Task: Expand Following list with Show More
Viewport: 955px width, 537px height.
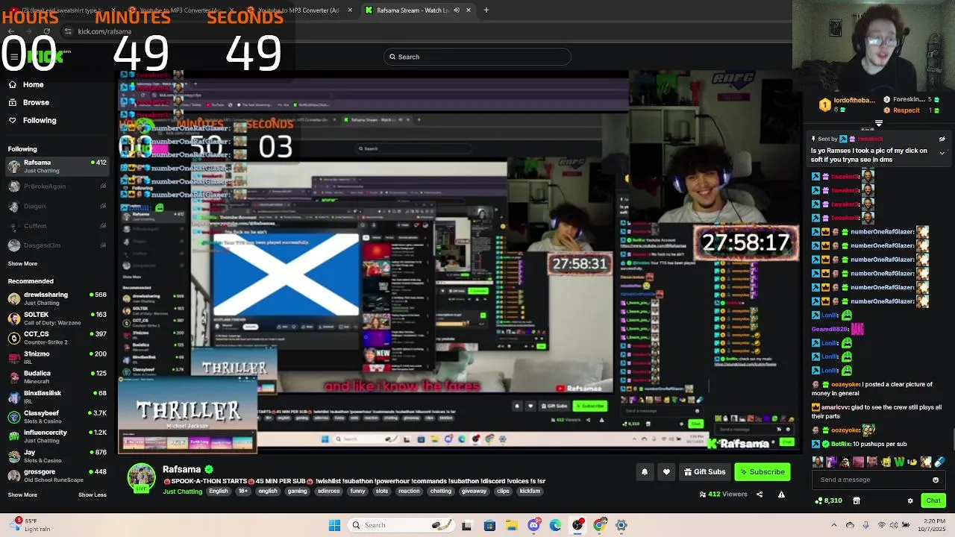Action: tap(22, 263)
